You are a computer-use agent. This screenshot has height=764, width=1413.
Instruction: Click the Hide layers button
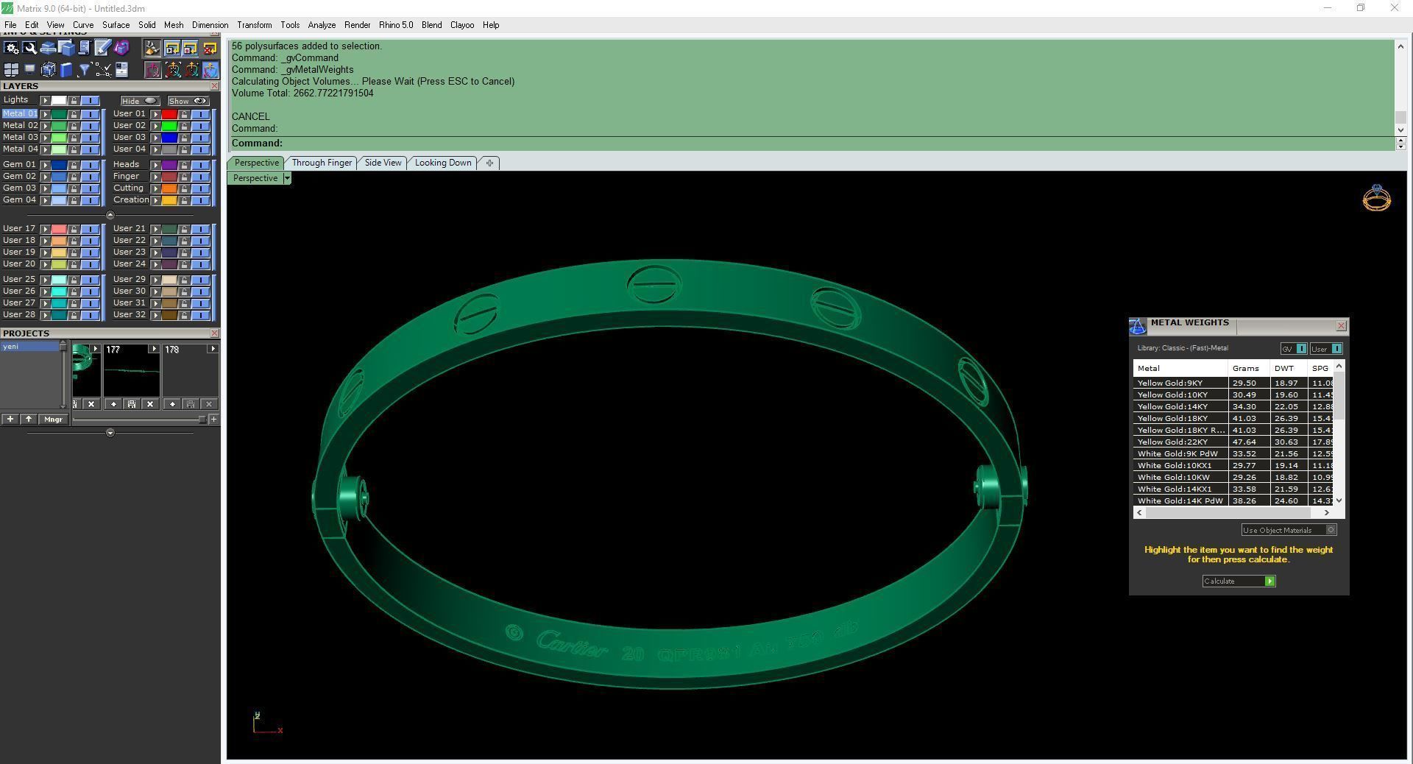(139, 101)
